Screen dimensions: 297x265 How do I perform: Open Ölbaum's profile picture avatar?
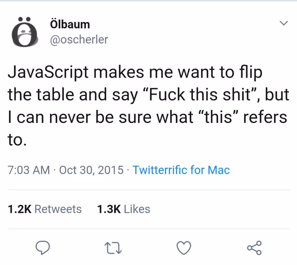click(x=24, y=32)
